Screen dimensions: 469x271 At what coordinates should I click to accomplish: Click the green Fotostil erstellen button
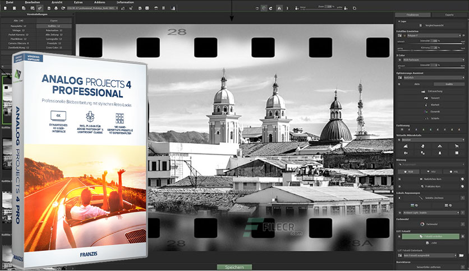coord(430,236)
